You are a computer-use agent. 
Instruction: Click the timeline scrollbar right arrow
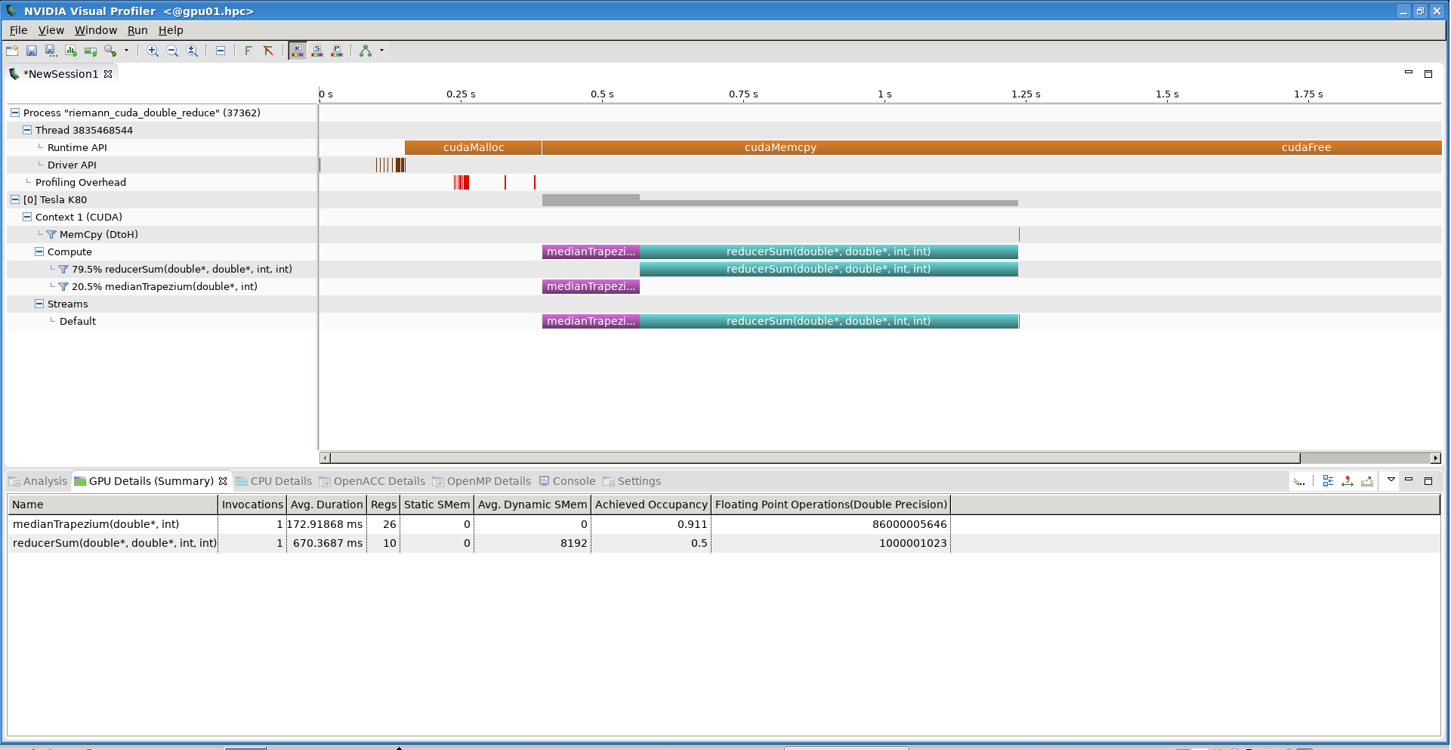tap(1435, 458)
